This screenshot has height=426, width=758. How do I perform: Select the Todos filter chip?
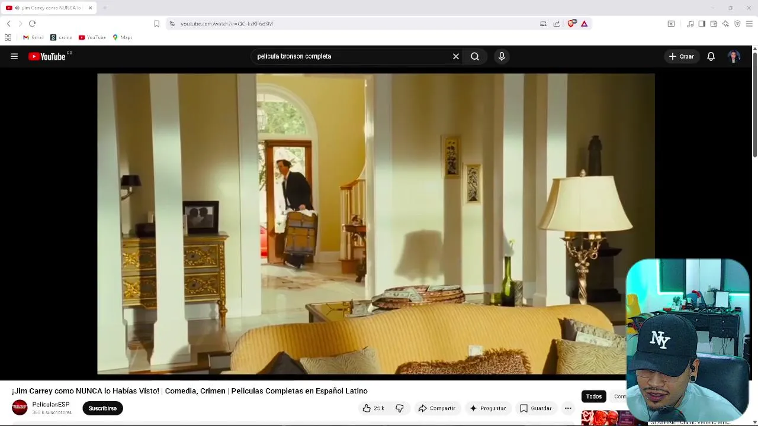tap(594, 396)
